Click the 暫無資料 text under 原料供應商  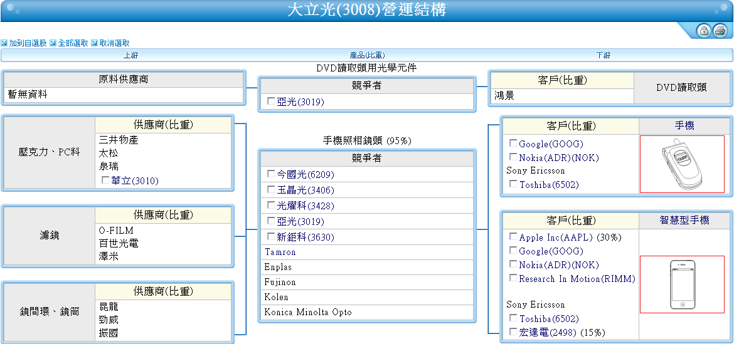click(x=28, y=95)
